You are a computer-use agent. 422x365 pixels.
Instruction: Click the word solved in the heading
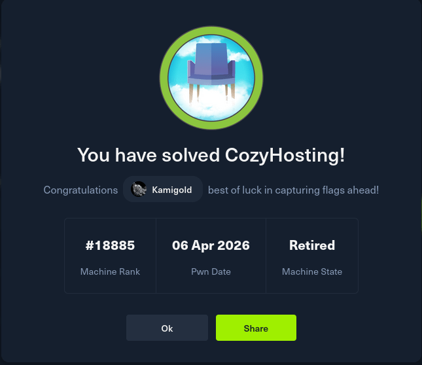(190, 155)
